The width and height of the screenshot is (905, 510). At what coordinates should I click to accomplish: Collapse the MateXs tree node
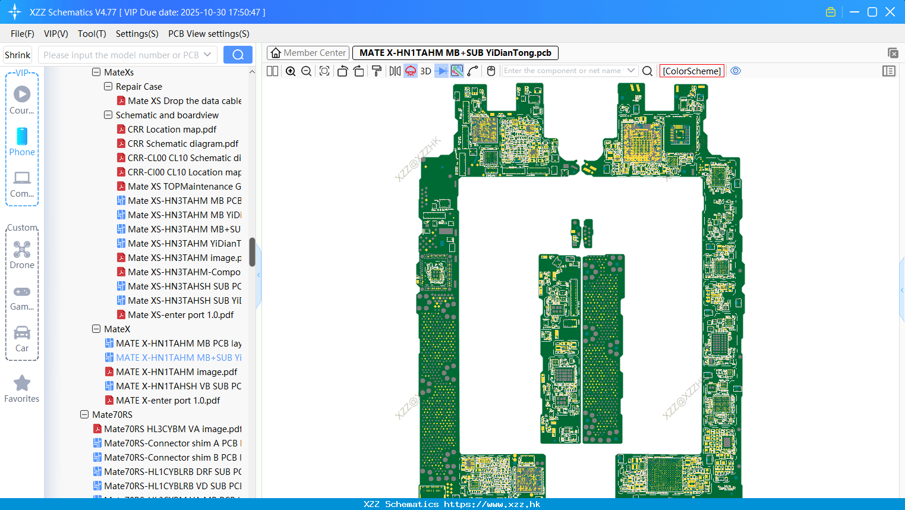tap(96, 72)
